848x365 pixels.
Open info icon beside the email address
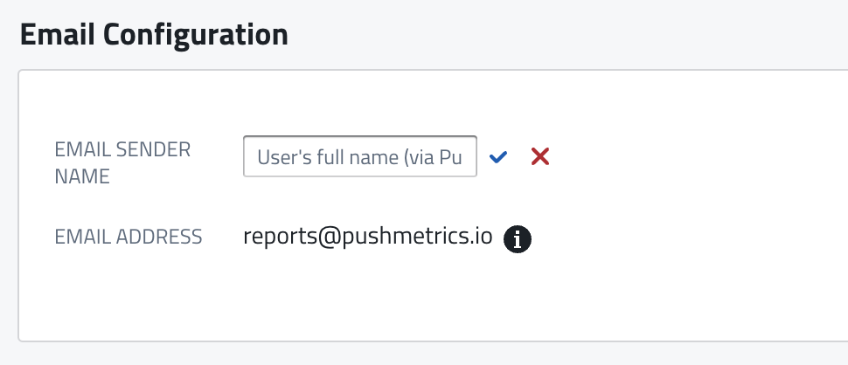click(518, 238)
